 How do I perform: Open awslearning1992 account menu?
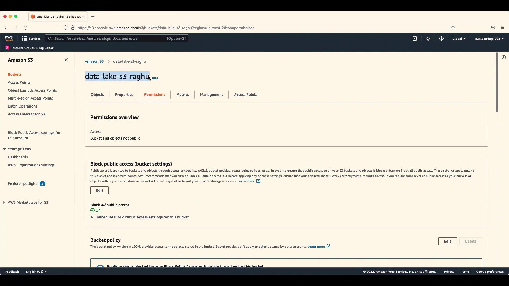(x=489, y=38)
